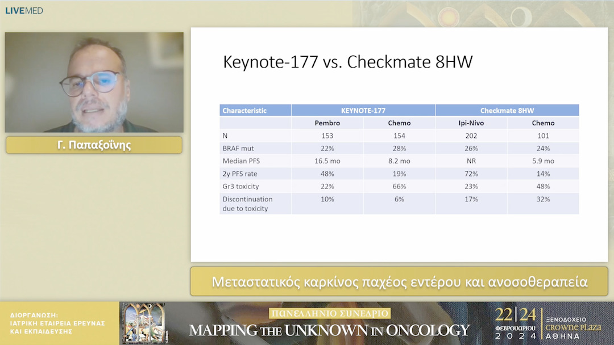Screen dimensions: 614x345
Task: Click the Characteristic header cell
Action: (244, 111)
